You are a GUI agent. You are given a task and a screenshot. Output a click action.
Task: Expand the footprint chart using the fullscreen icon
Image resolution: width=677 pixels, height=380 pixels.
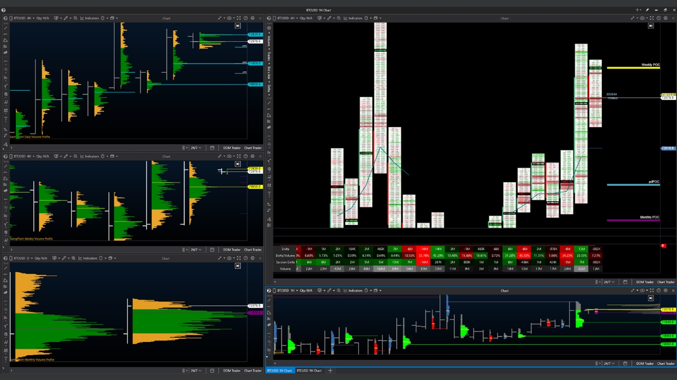coord(652,18)
